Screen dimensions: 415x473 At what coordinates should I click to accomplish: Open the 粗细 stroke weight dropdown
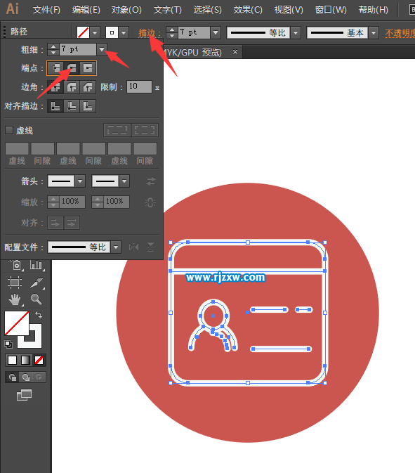[102, 49]
